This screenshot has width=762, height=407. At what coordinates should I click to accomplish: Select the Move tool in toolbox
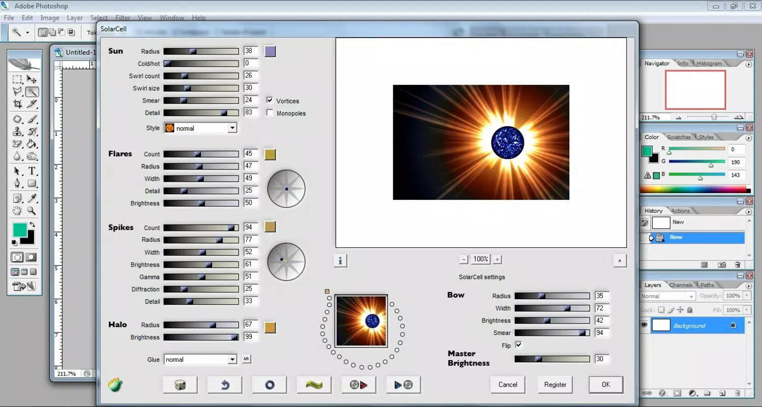pos(32,79)
